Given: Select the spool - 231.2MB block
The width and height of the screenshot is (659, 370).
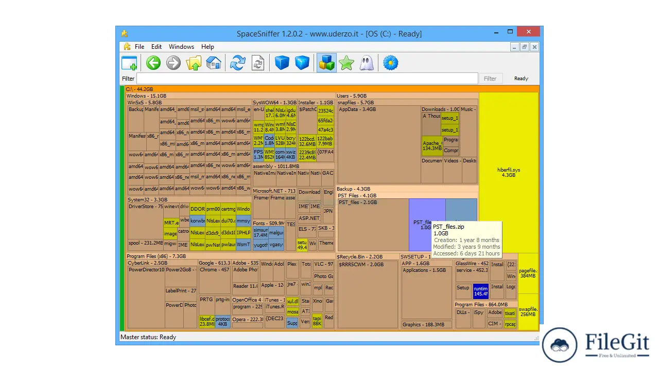Looking at the screenshot, I should [x=145, y=245].
